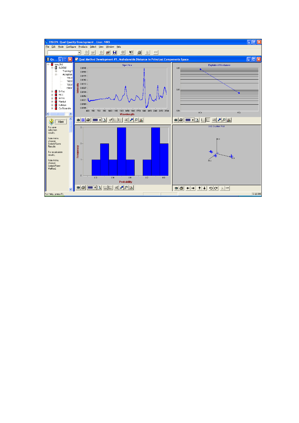
Task: Click the USP toolbar button
Action: click(x=156, y=52)
